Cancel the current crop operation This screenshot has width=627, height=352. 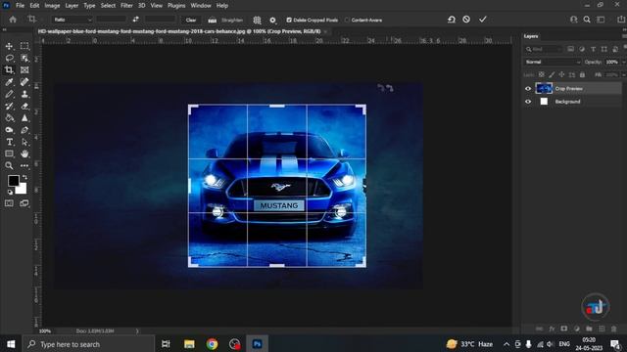tap(466, 20)
